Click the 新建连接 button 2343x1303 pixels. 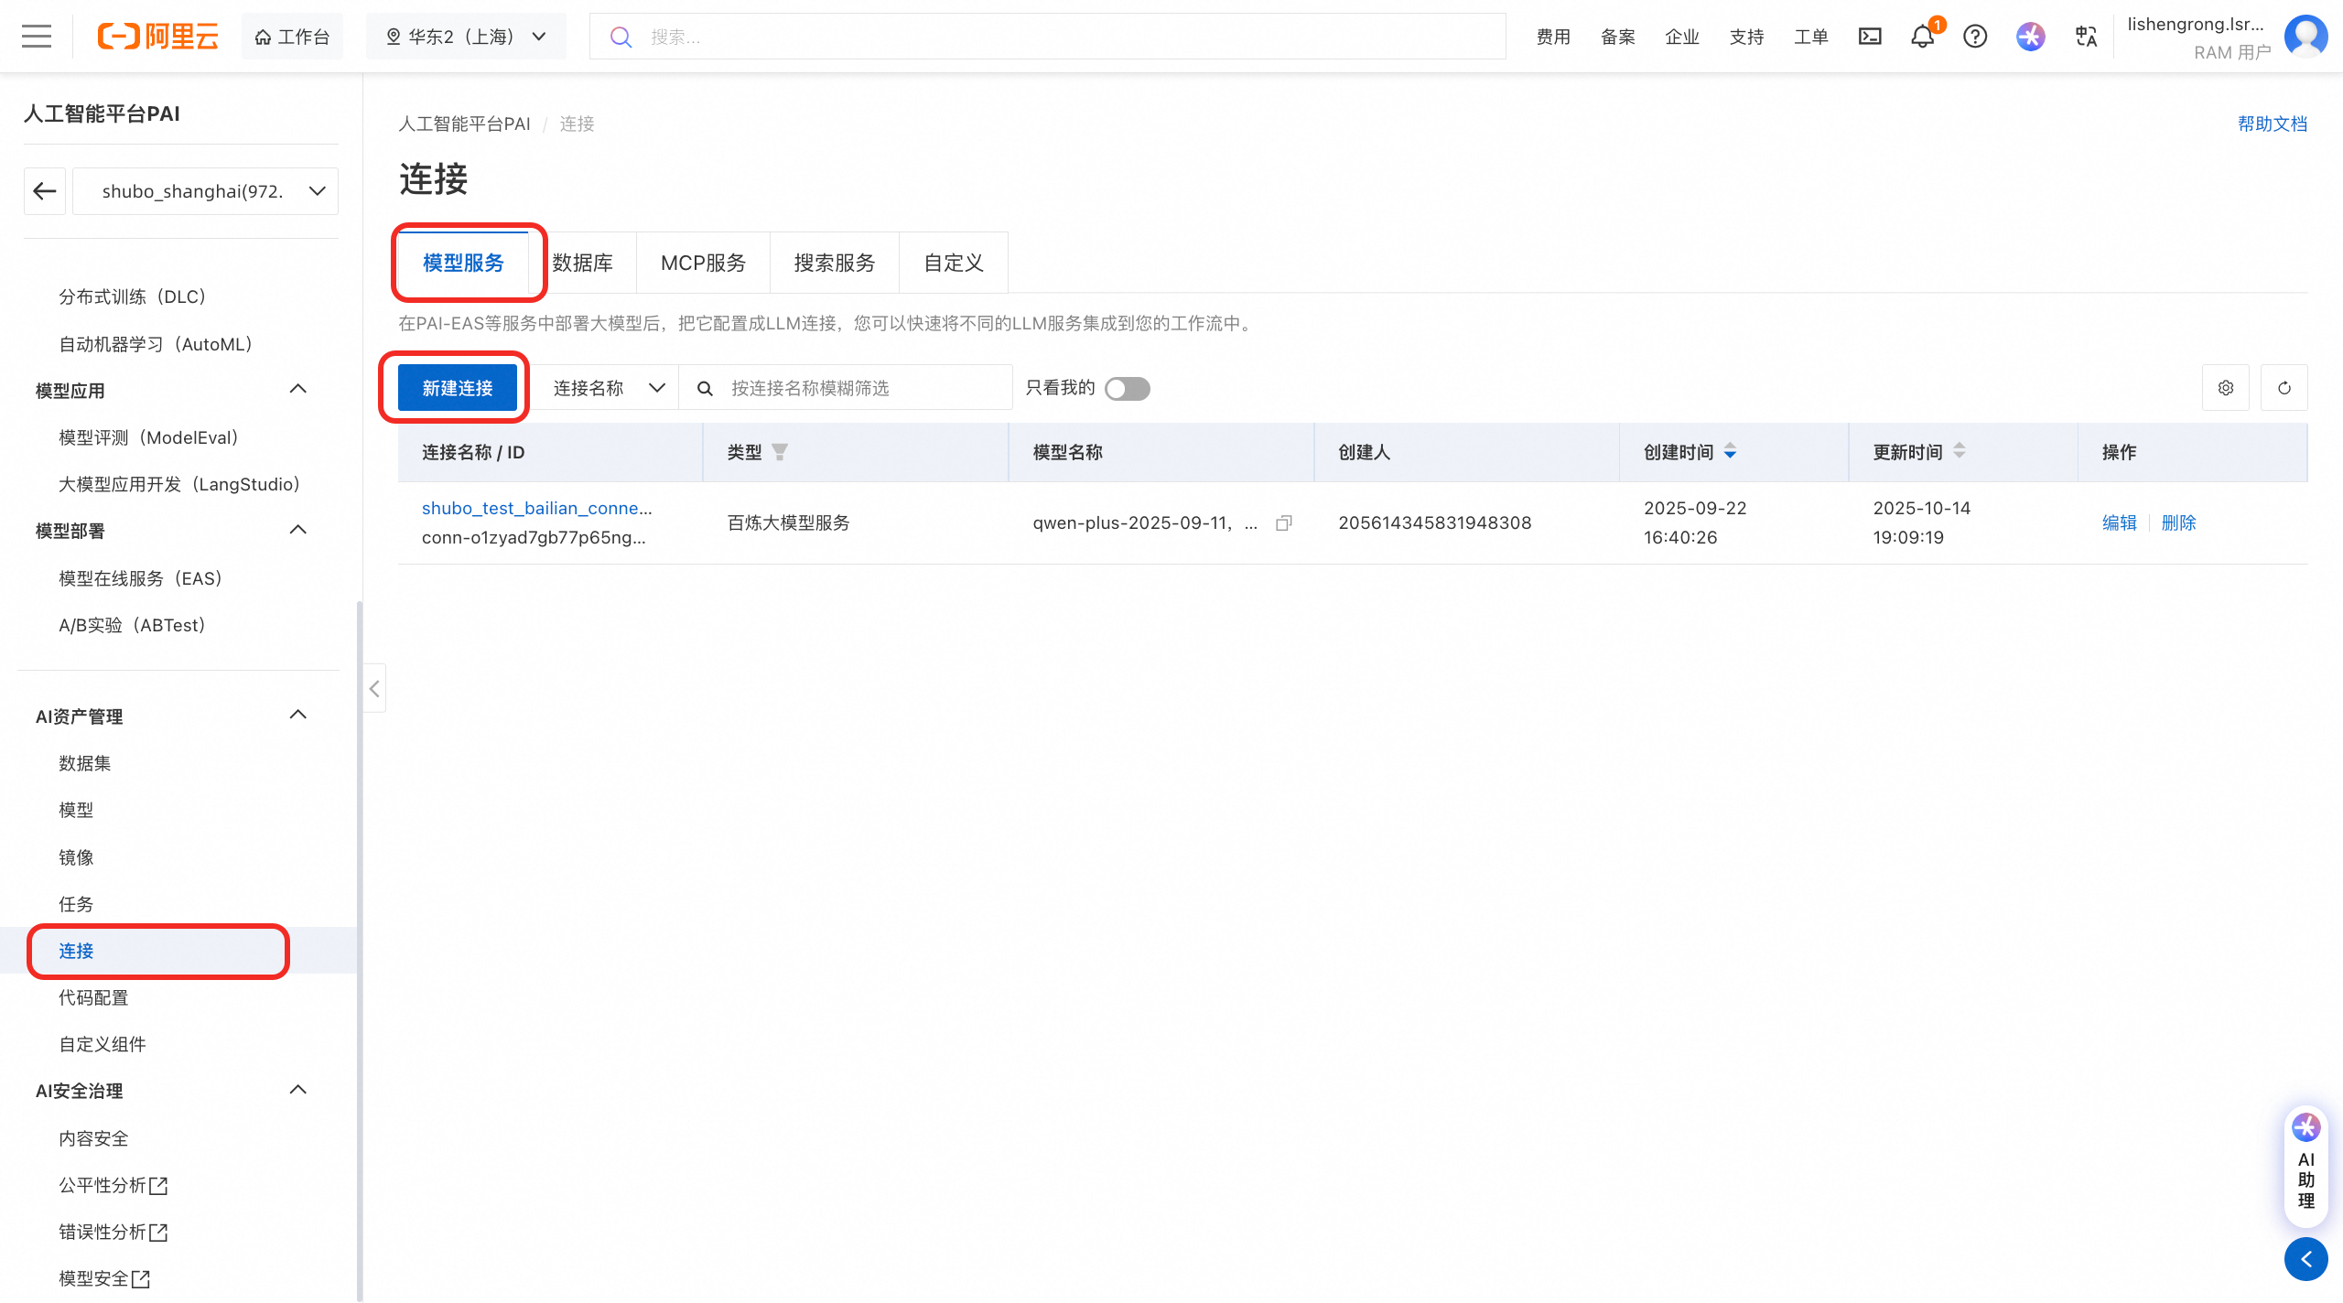458,389
